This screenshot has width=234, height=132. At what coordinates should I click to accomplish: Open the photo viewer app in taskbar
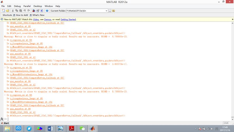tap(61, 128)
